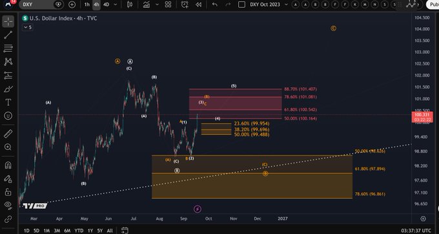
Task: Click the 78.60% (101.081) Fibonacci label
Action: [300, 97]
